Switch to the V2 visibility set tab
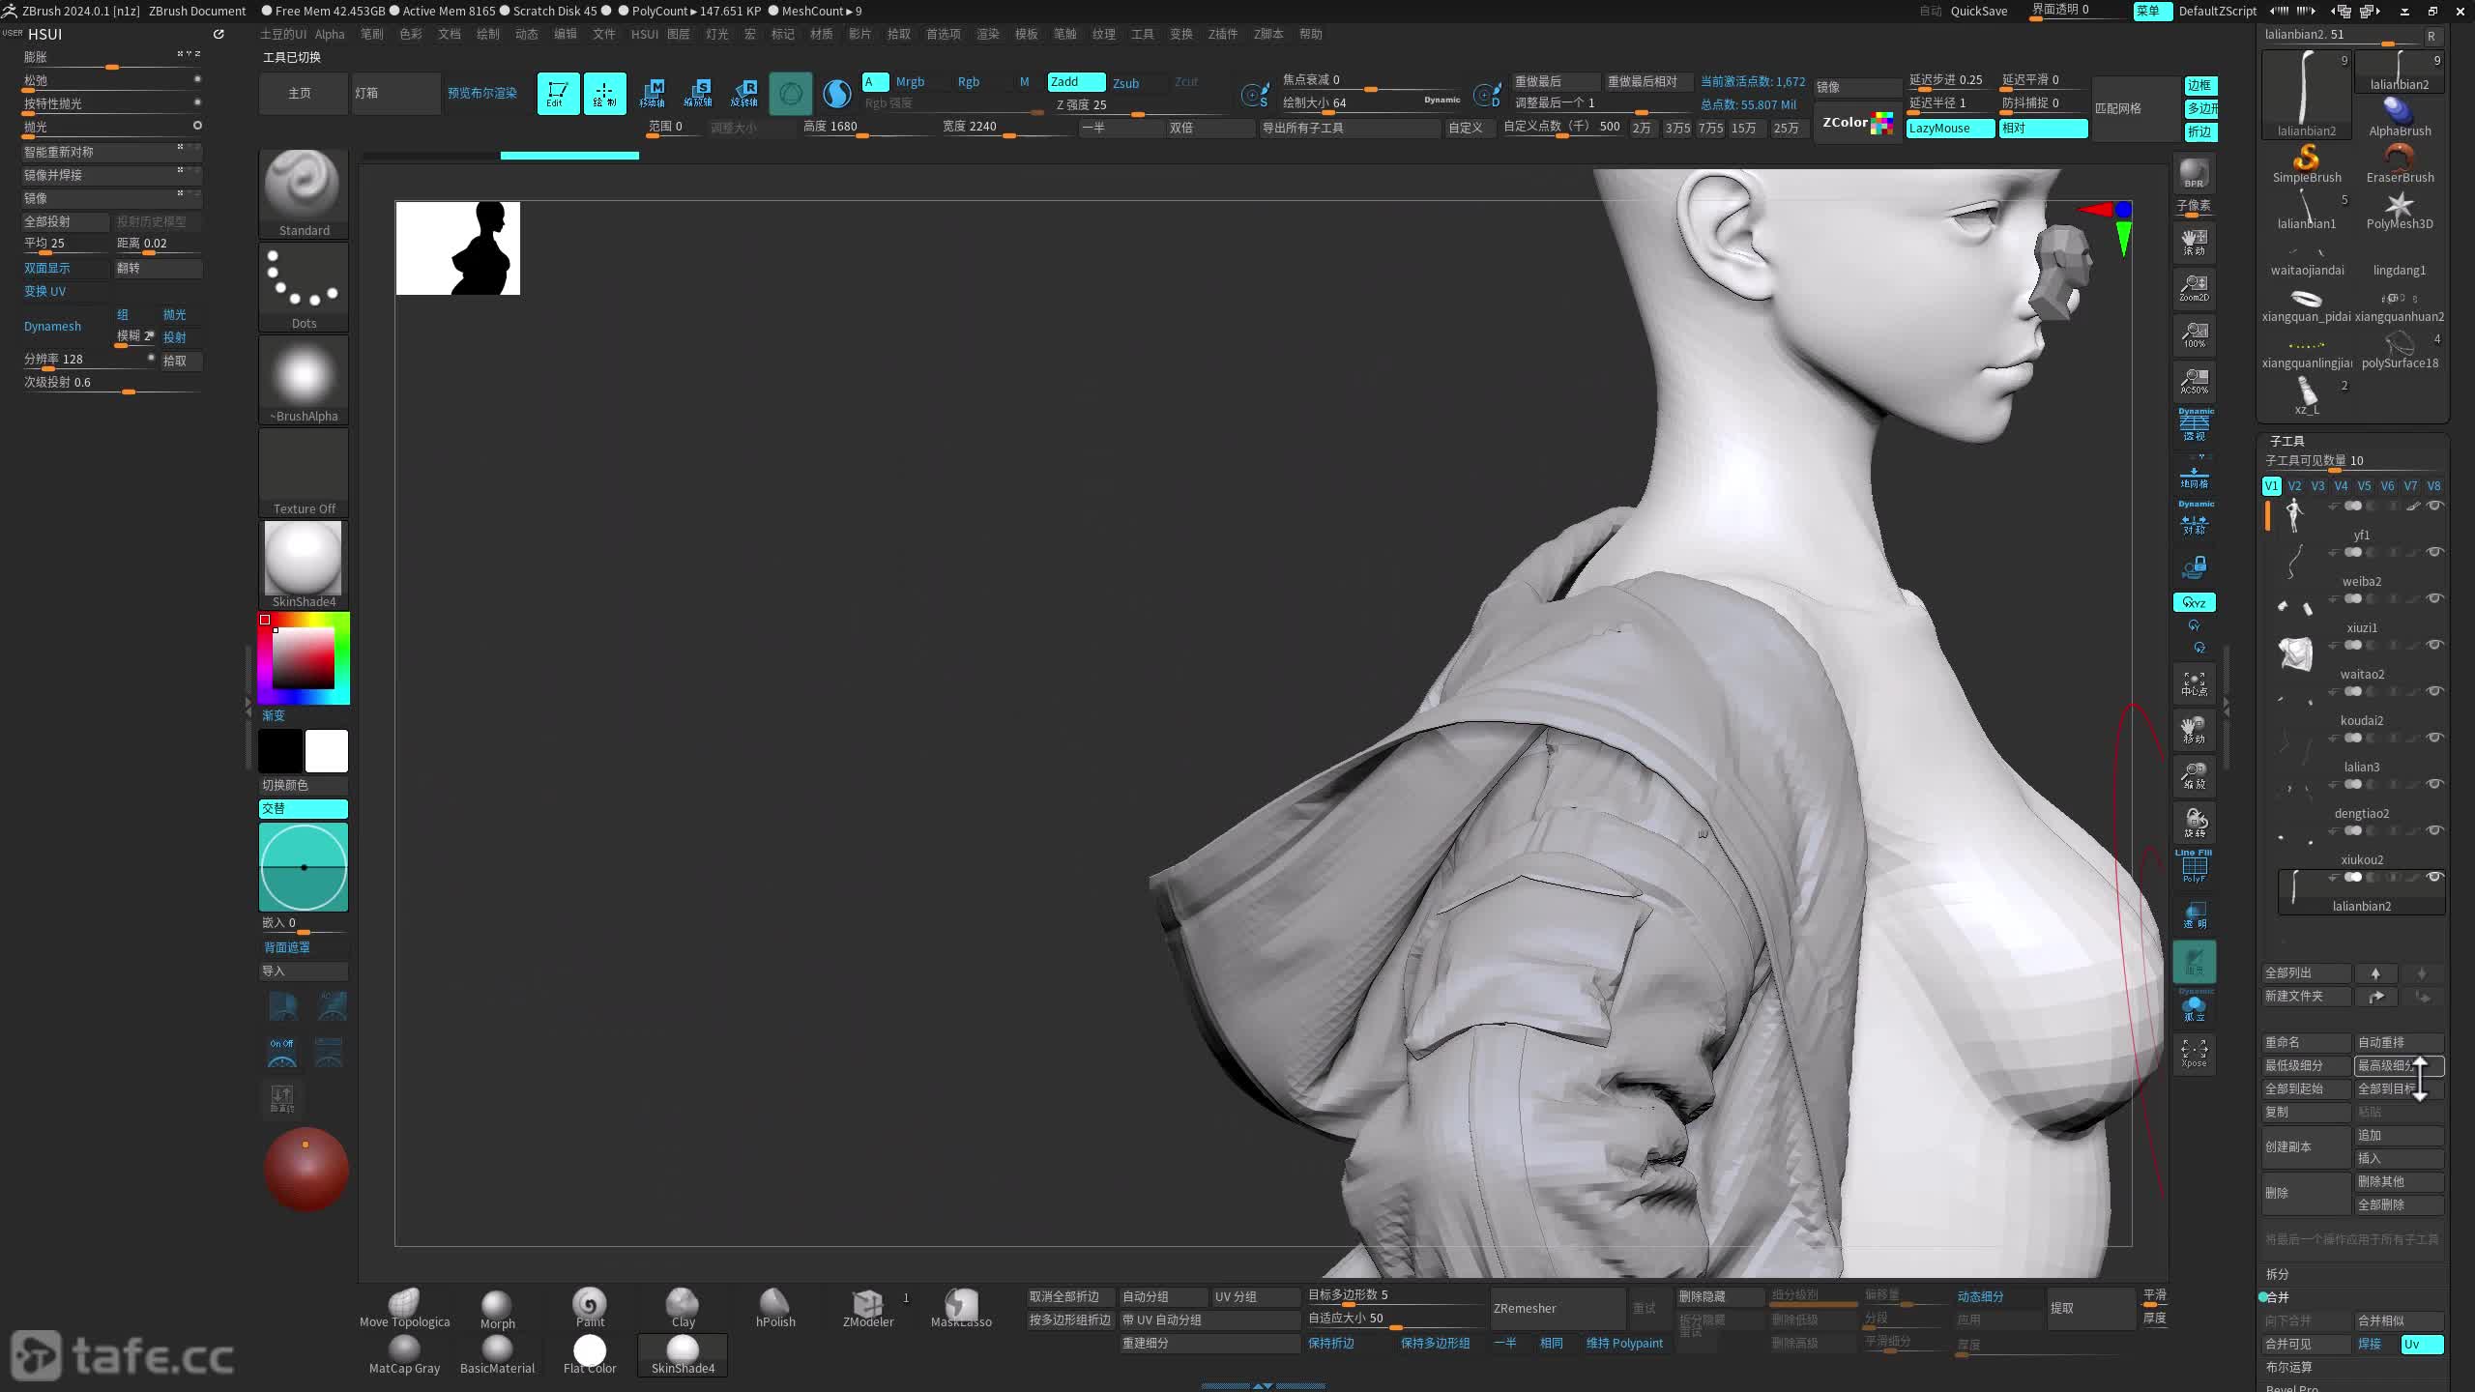2475x1392 pixels. [x=2294, y=486]
